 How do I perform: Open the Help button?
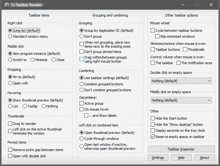click(x=181, y=158)
